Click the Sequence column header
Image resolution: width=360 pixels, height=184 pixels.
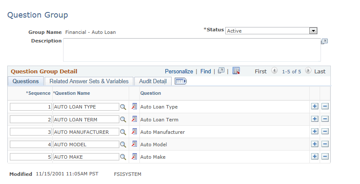tap(38, 93)
